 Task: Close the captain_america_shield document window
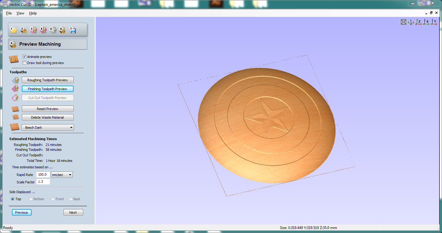(436, 13)
